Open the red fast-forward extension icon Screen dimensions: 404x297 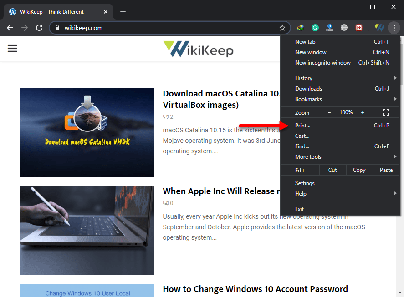point(358,28)
